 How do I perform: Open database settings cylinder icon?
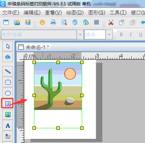tap(75, 22)
